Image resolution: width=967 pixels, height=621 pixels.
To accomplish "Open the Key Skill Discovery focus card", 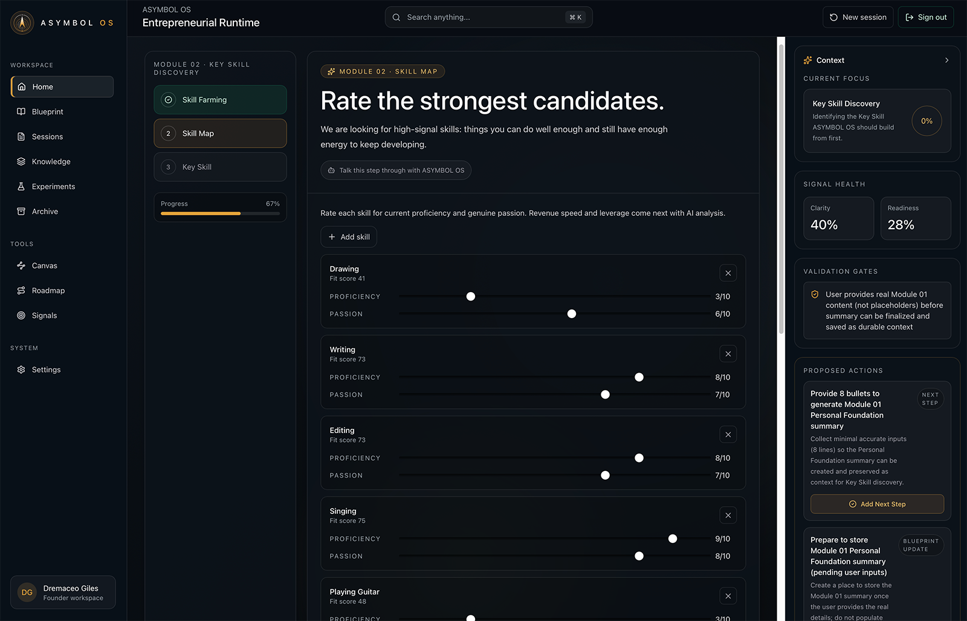I will coord(877,121).
